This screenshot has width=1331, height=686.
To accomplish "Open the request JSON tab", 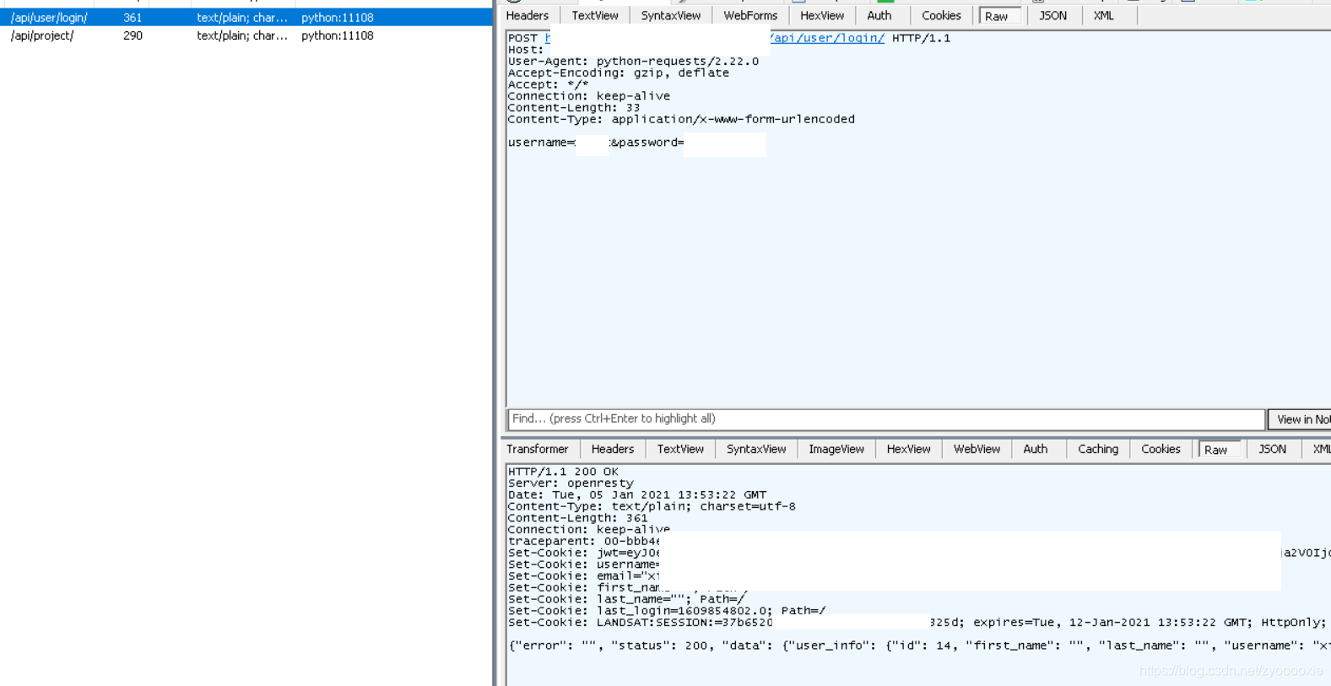I will point(1052,15).
